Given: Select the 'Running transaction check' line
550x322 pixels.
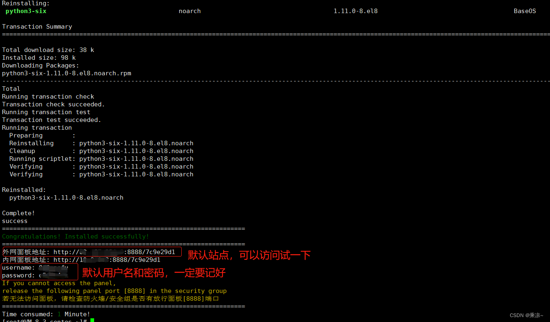Looking at the screenshot, I should click(48, 97).
